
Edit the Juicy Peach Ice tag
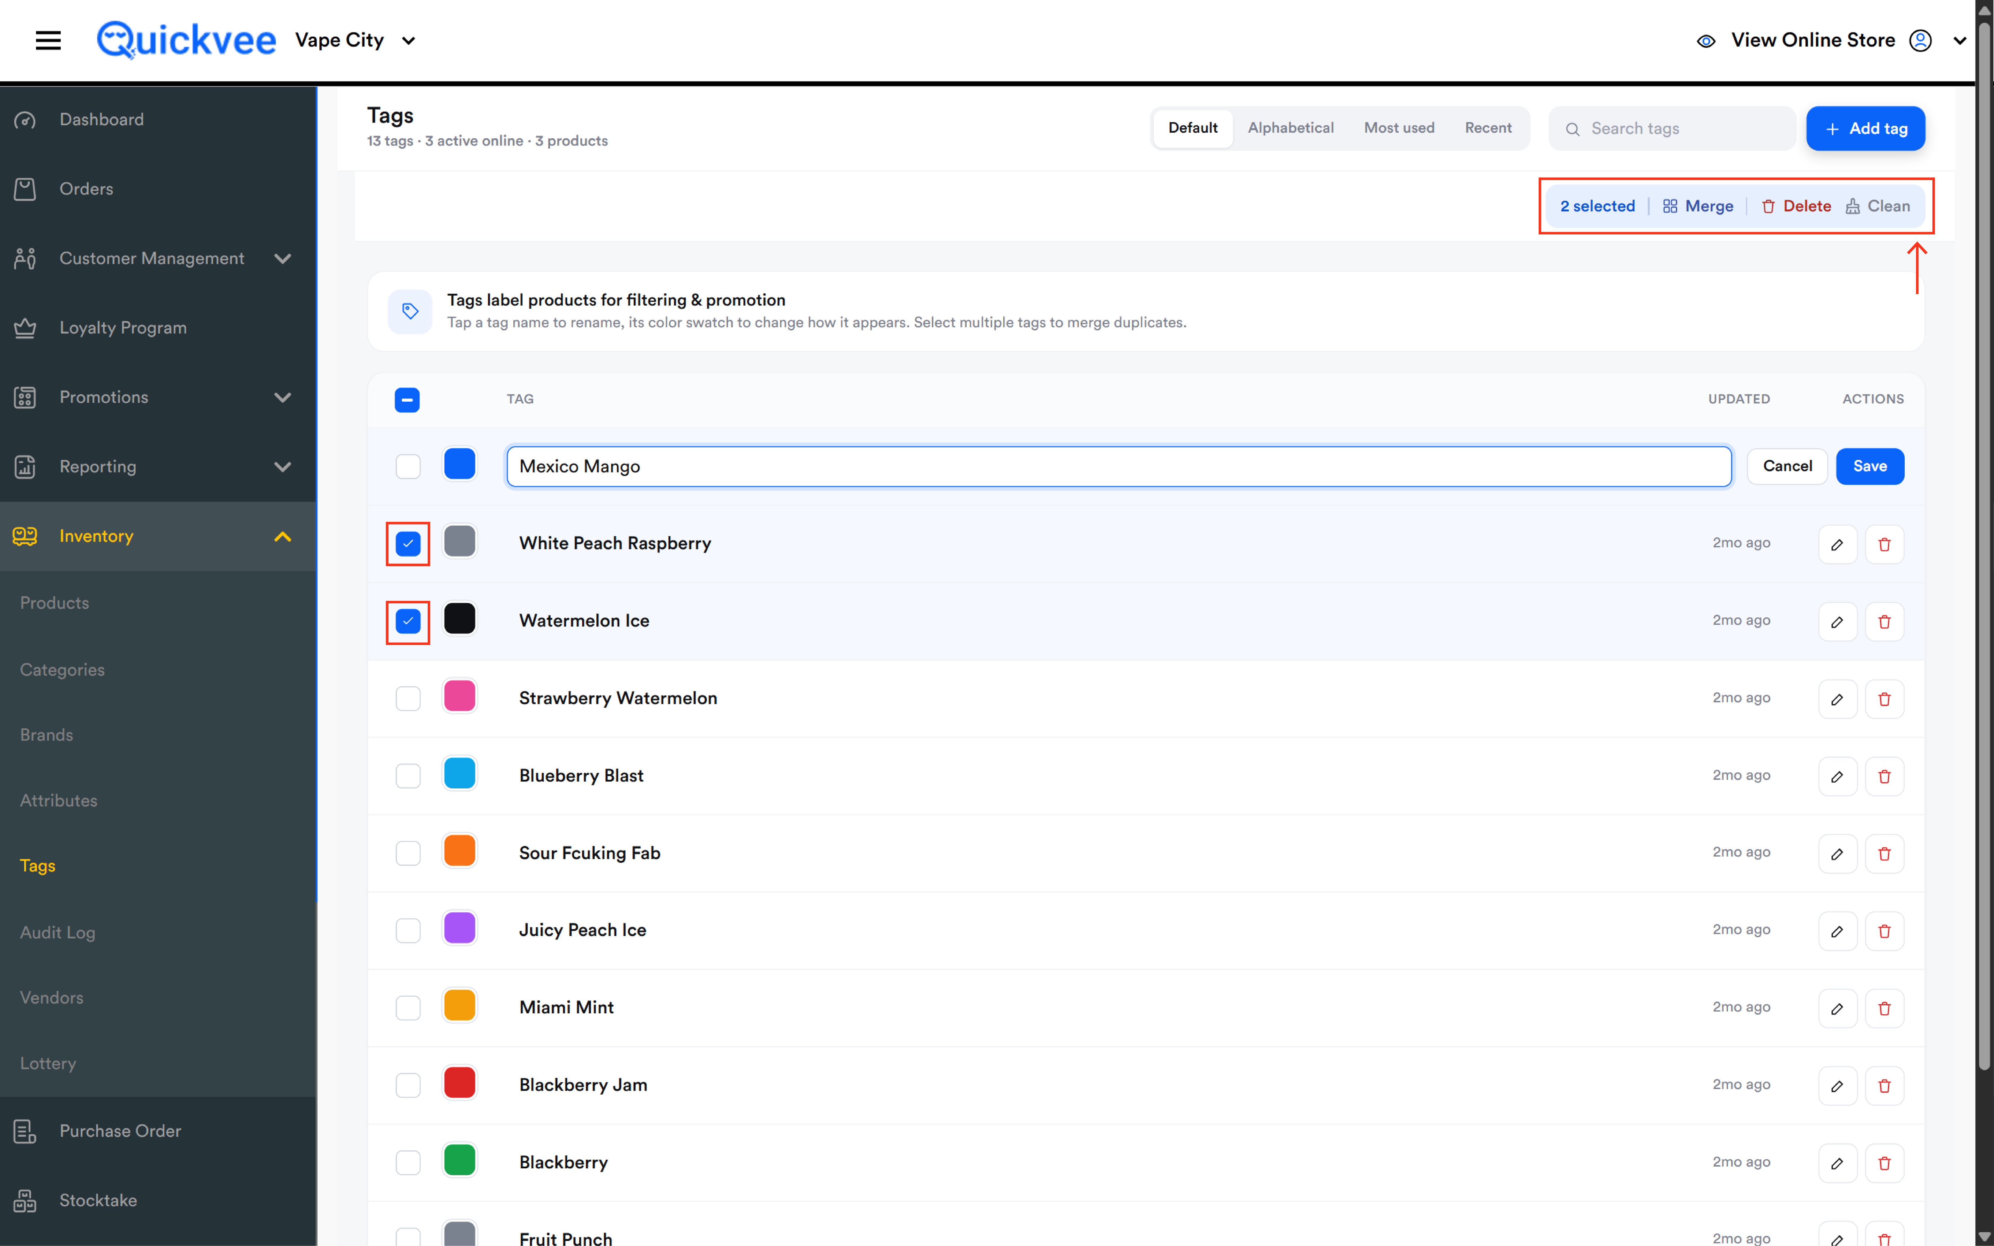1837,931
